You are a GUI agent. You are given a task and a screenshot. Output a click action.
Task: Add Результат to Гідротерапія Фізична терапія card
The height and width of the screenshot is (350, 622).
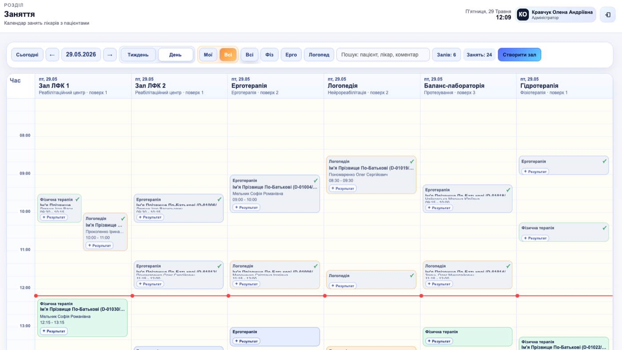point(535,238)
